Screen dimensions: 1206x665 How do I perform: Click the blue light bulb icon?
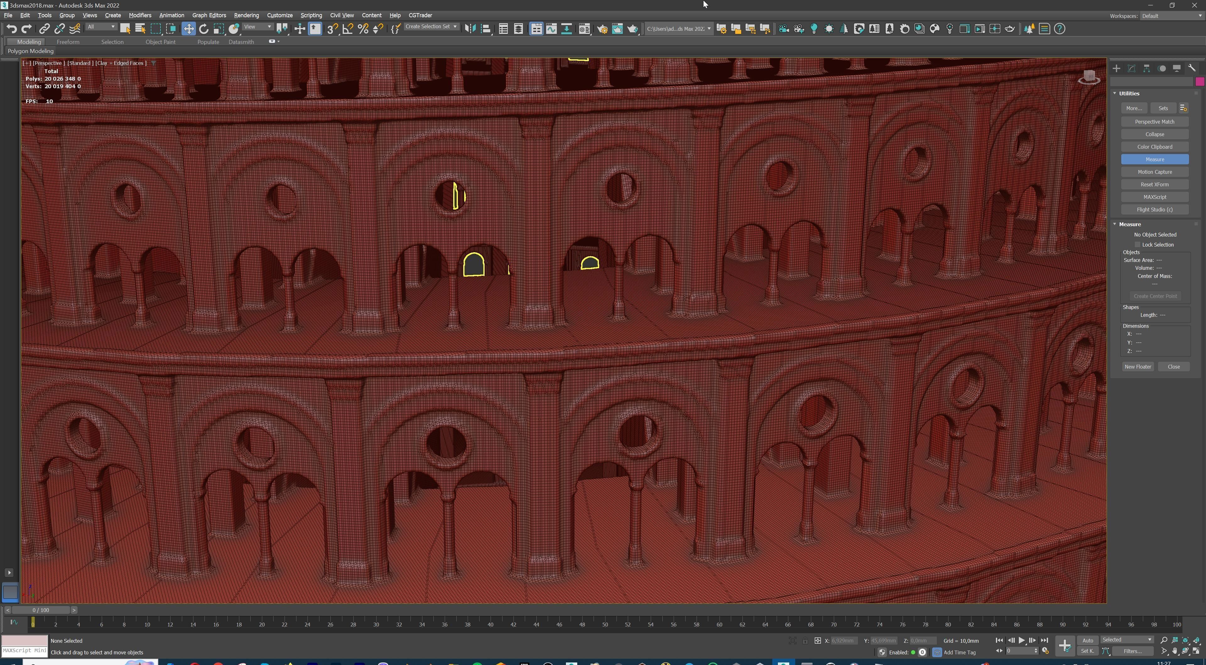tap(814, 29)
